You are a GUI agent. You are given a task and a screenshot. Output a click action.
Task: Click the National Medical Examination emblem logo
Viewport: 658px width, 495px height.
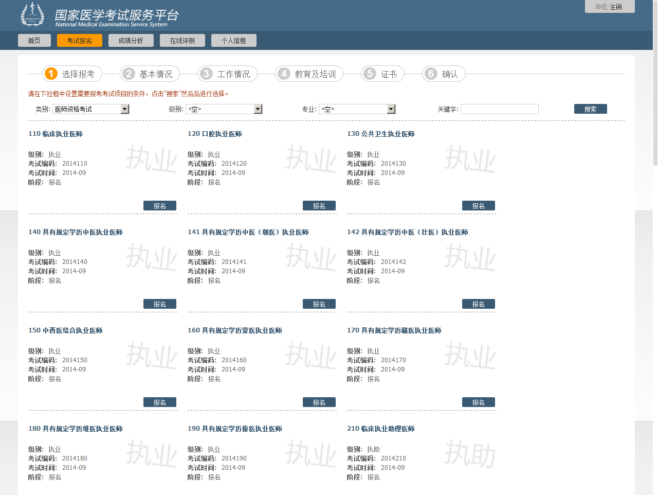click(x=32, y=15)
